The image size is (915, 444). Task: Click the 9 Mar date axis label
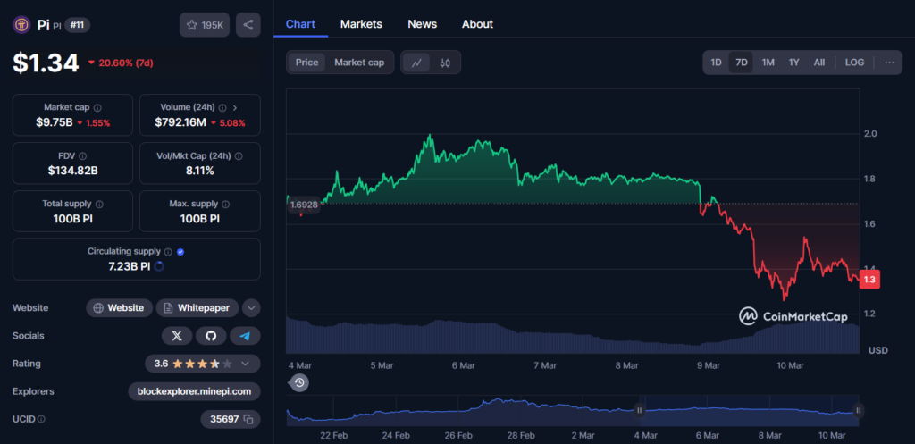click(708, 365)
